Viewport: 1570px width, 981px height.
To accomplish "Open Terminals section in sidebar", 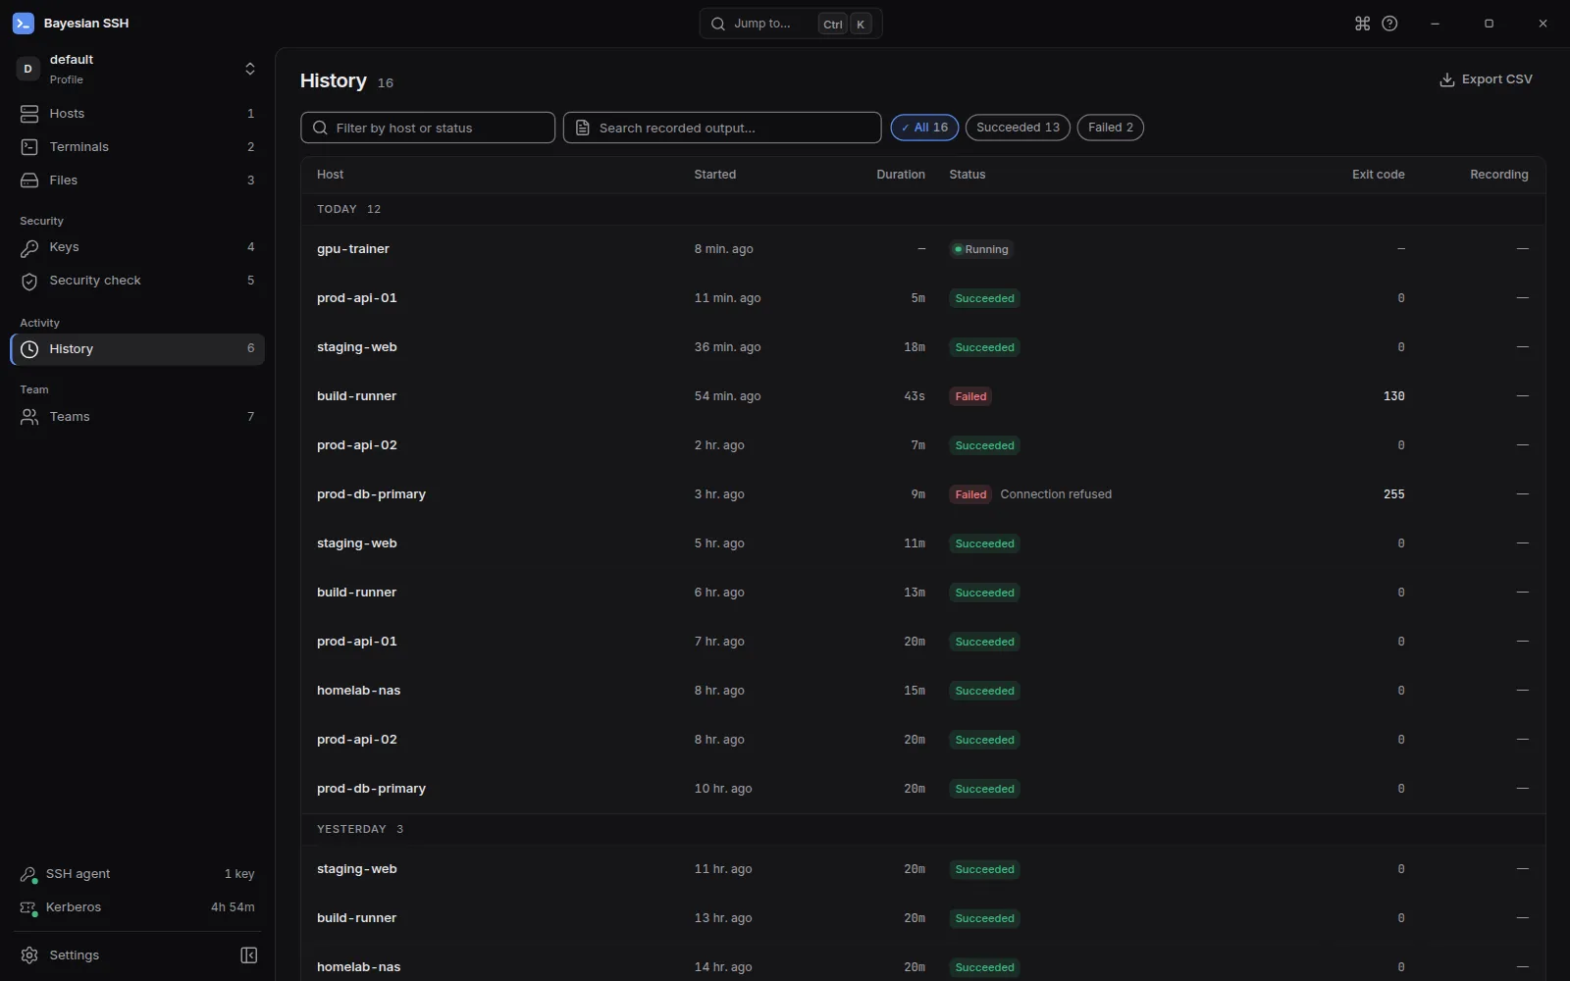I will click(x=137, y=147).
